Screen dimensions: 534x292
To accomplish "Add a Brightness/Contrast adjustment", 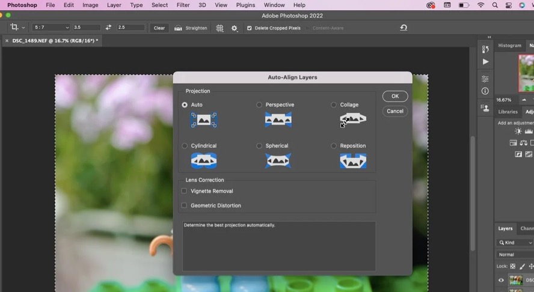I will (x=518, y=132).
